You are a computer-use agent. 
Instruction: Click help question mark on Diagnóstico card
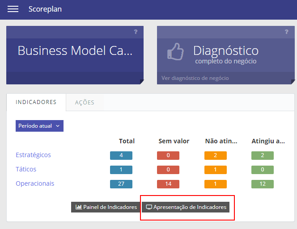pyautogui.click(x=287, y=32)
